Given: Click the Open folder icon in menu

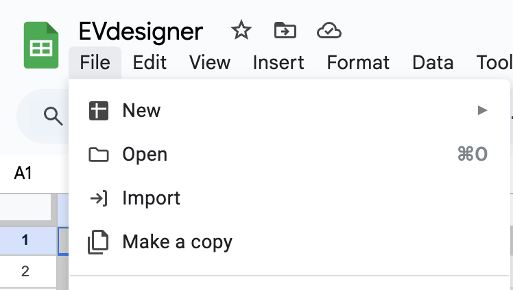Looking at the screenshot, I should [99, 155].
